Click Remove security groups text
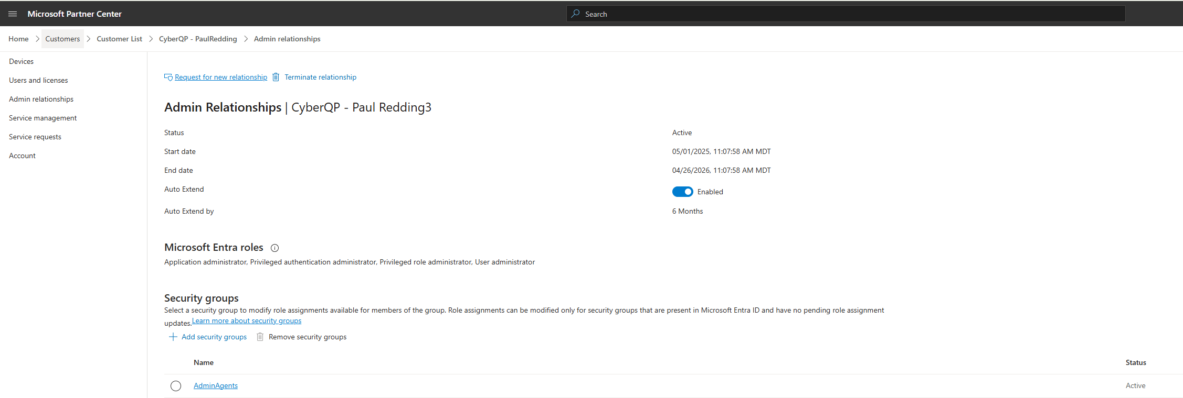 308,337
